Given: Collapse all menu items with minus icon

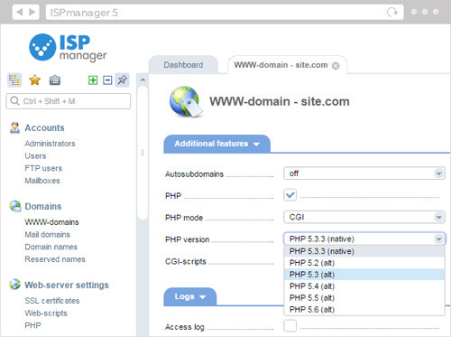Looking at the screenshot, I should 107,80.
